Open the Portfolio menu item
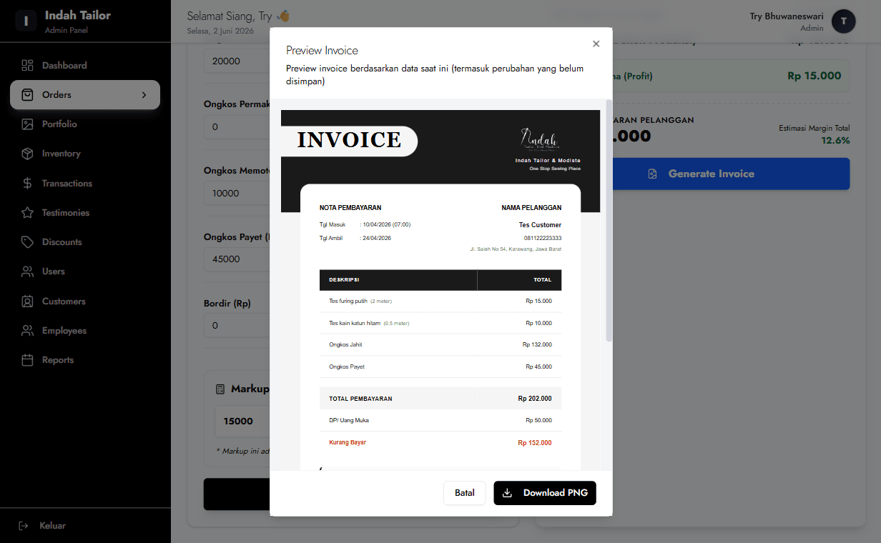Viewport: 881px width, 543px height. point(85,124)
